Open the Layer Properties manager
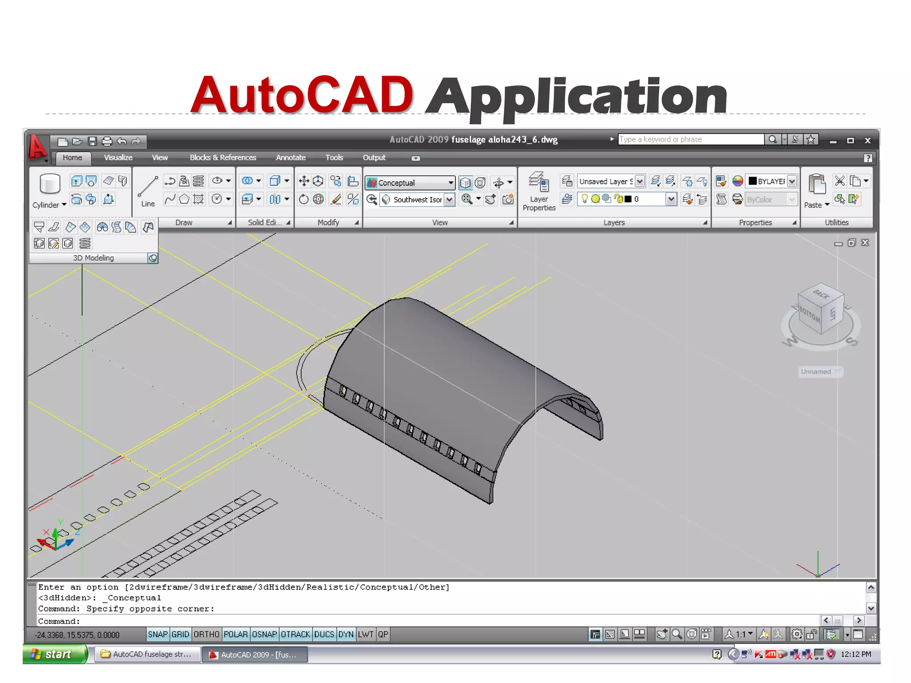Viewport: 911px width, 683px height. (x=539, y=191)
